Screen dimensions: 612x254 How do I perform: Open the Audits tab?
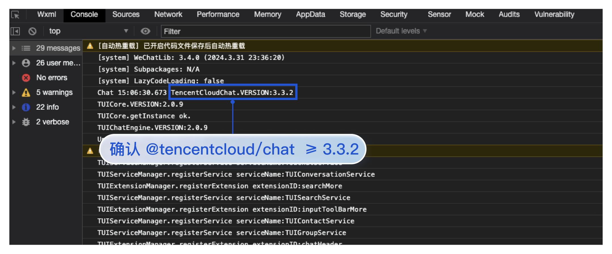point(509,15)
